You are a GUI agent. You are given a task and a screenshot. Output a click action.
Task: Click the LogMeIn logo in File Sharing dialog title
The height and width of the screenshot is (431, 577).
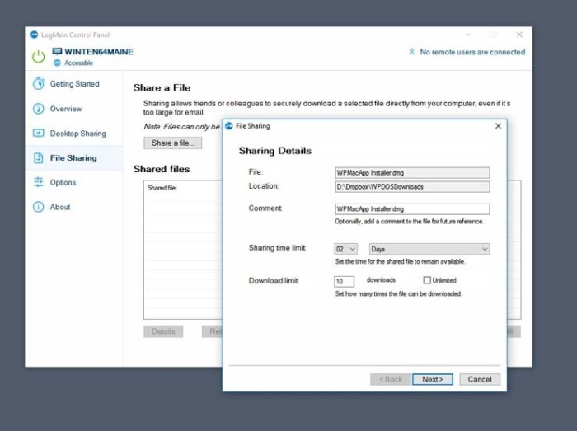(x=229, y=126)
